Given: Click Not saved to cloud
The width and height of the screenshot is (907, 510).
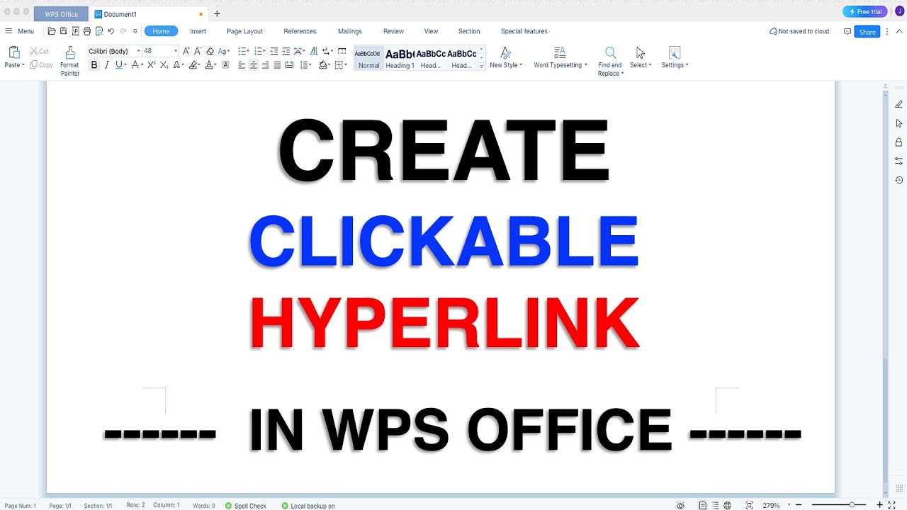Looking at the screenshot, I should point(799,31).
